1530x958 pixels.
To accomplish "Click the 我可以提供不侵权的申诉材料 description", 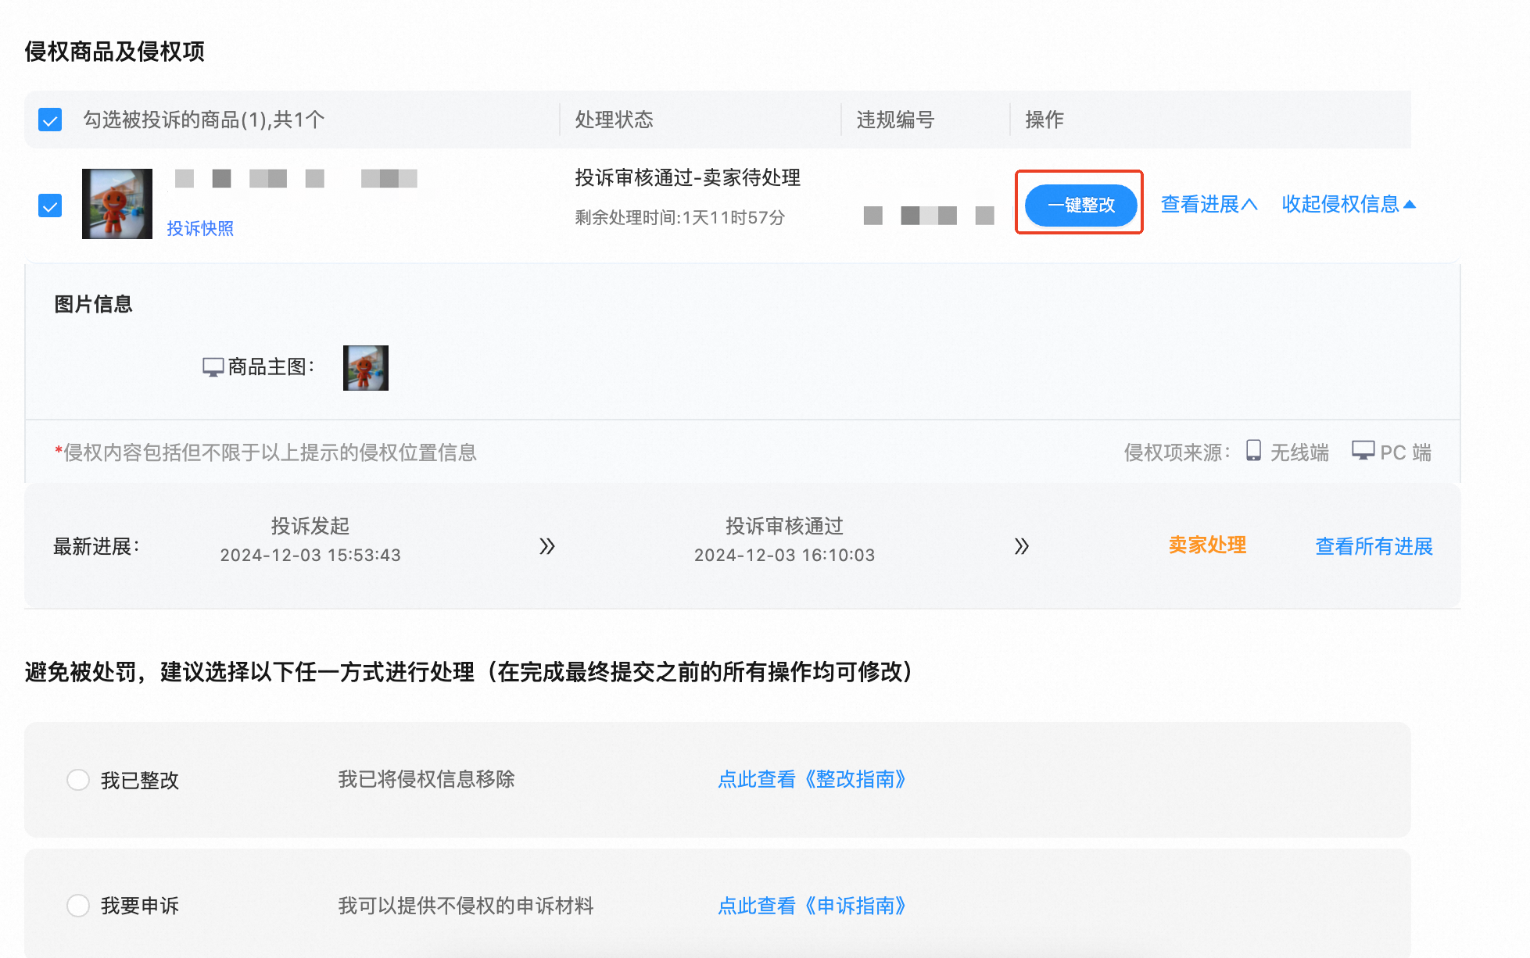I will click(x=466, y=906).
